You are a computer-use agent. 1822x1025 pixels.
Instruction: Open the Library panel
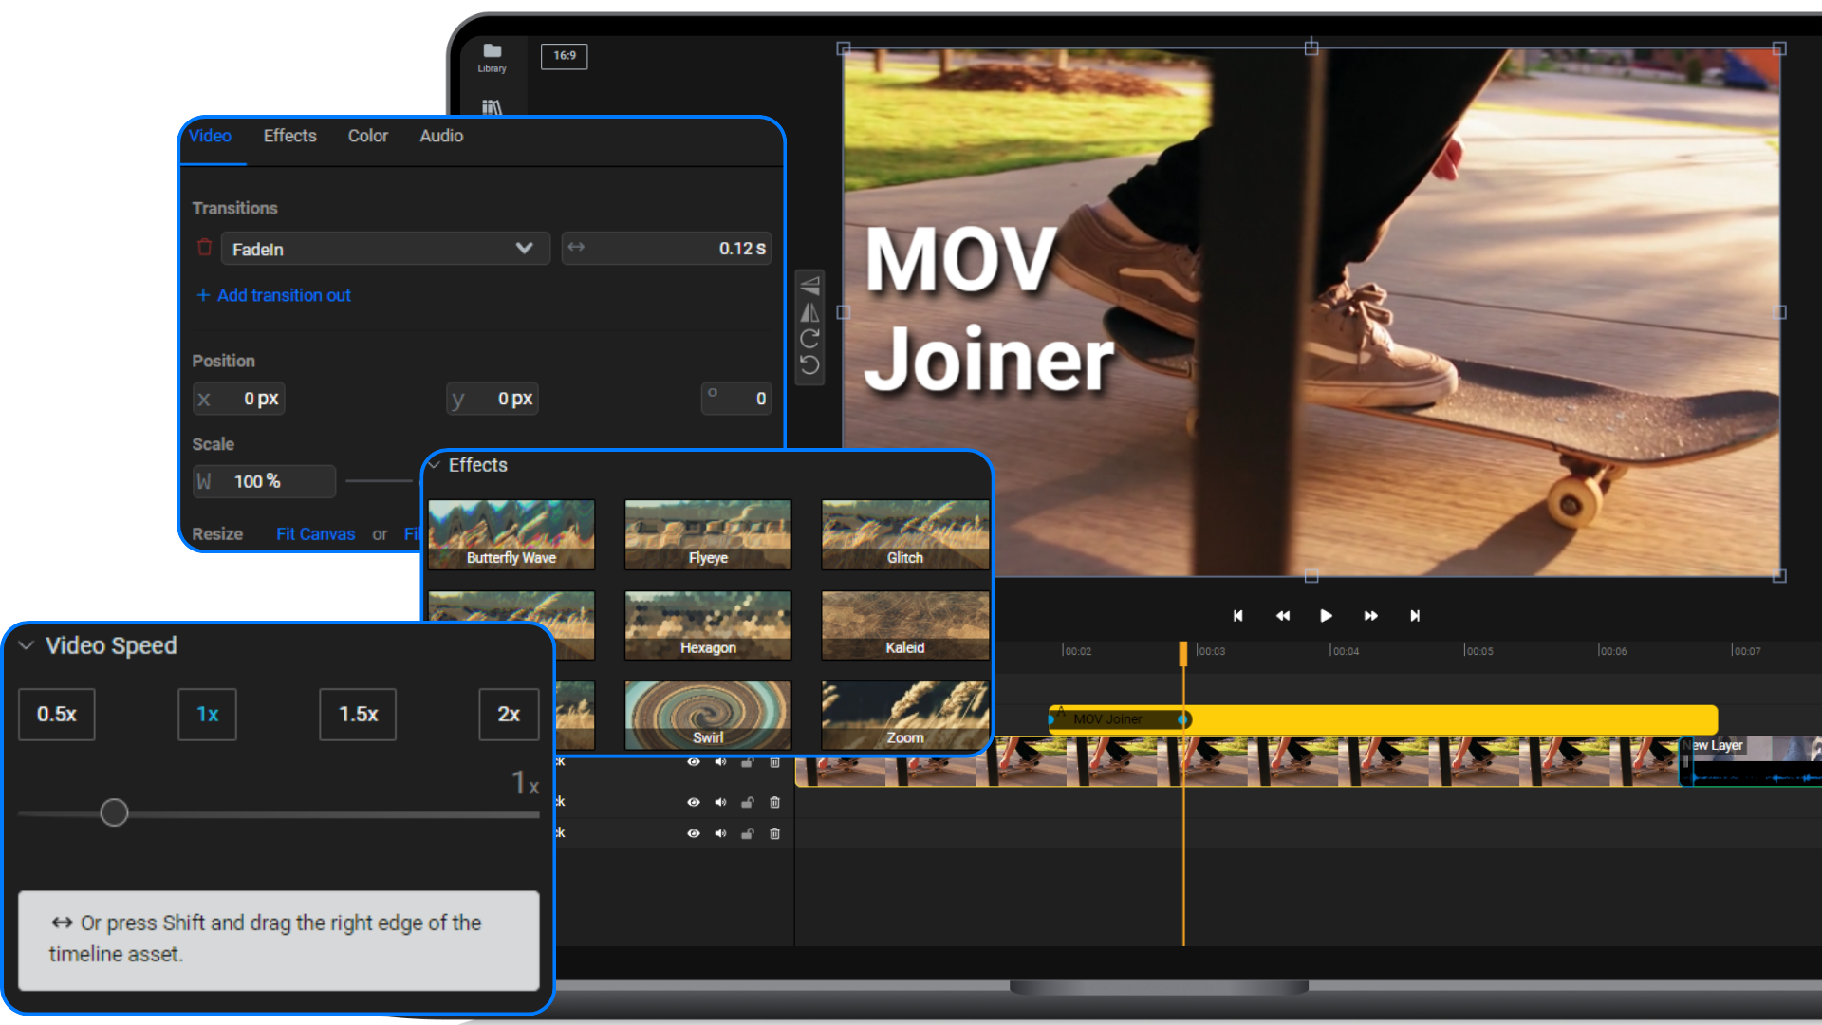coord(492,55)
